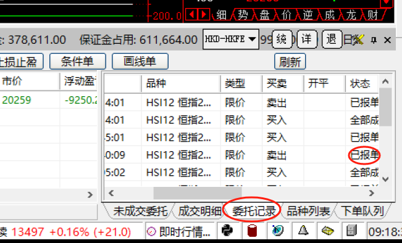This screenshot has height=243, width=402.
Task: Click the alert bell icon
Action: coord(303,231)
